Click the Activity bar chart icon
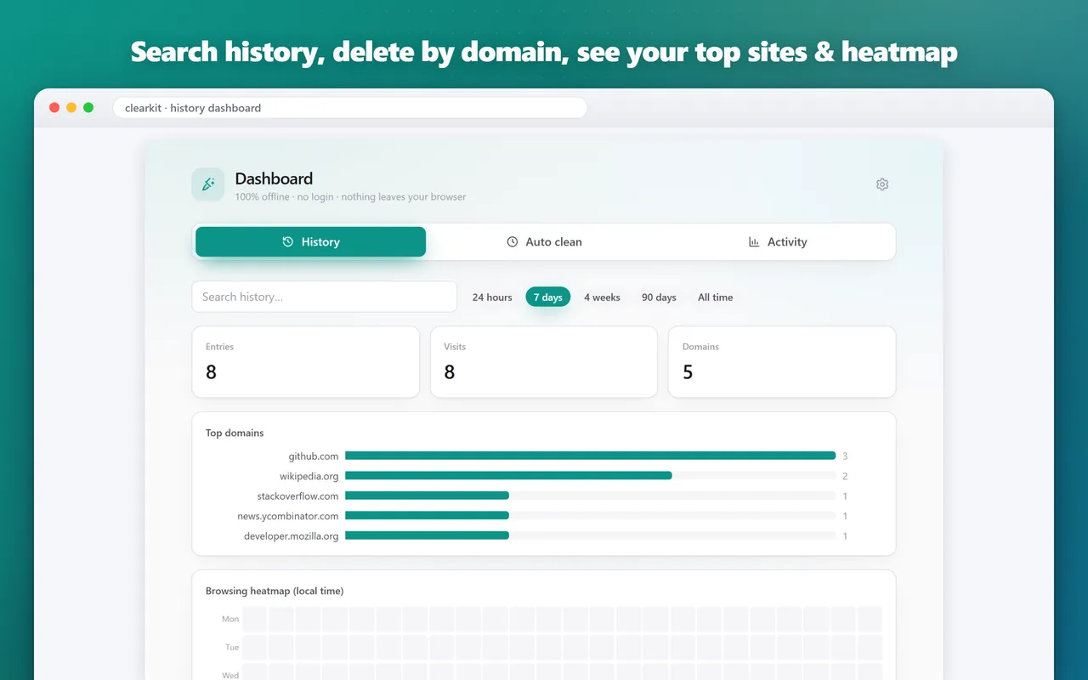Image resolution: width=1088 pixels, height=680 pixels. [754, 242]
